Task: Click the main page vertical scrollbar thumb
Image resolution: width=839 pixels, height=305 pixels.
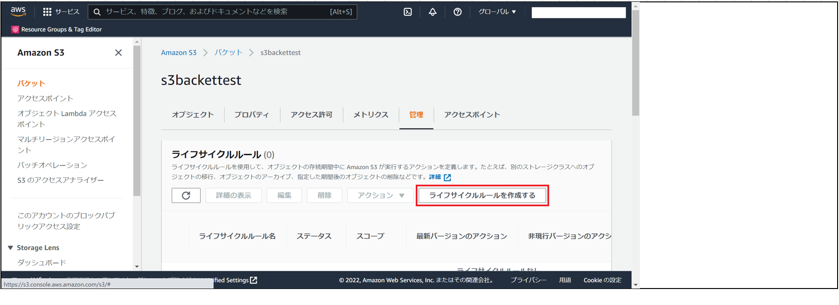Action: 636,63
